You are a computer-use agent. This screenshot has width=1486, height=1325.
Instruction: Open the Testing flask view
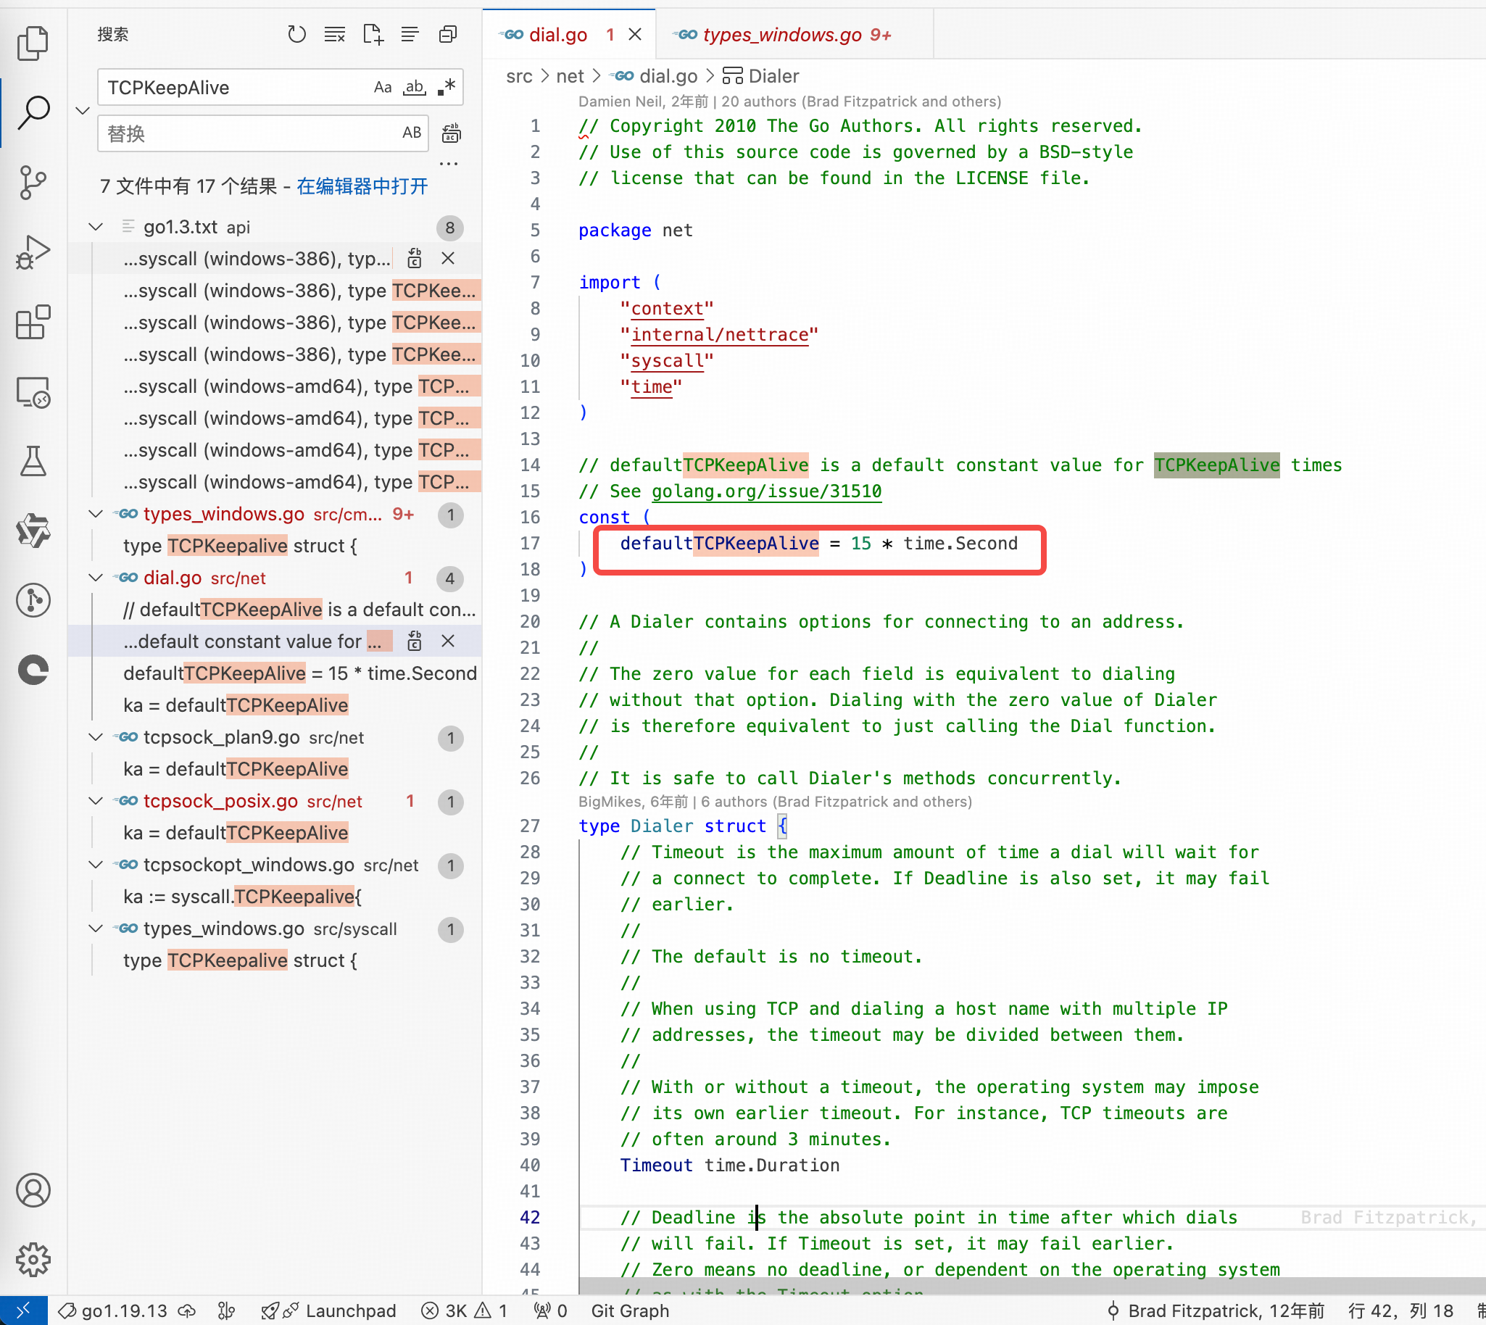click(33, 461)
